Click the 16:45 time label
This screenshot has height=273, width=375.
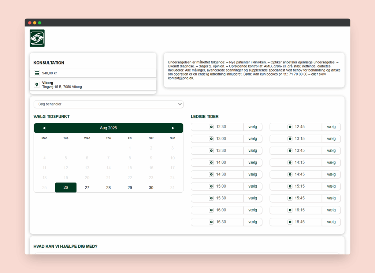point(300,222)
